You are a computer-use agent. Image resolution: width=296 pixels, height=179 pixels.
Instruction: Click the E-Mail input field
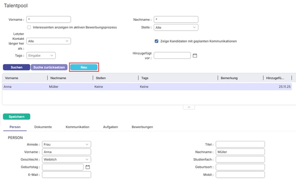coord(66,175)
